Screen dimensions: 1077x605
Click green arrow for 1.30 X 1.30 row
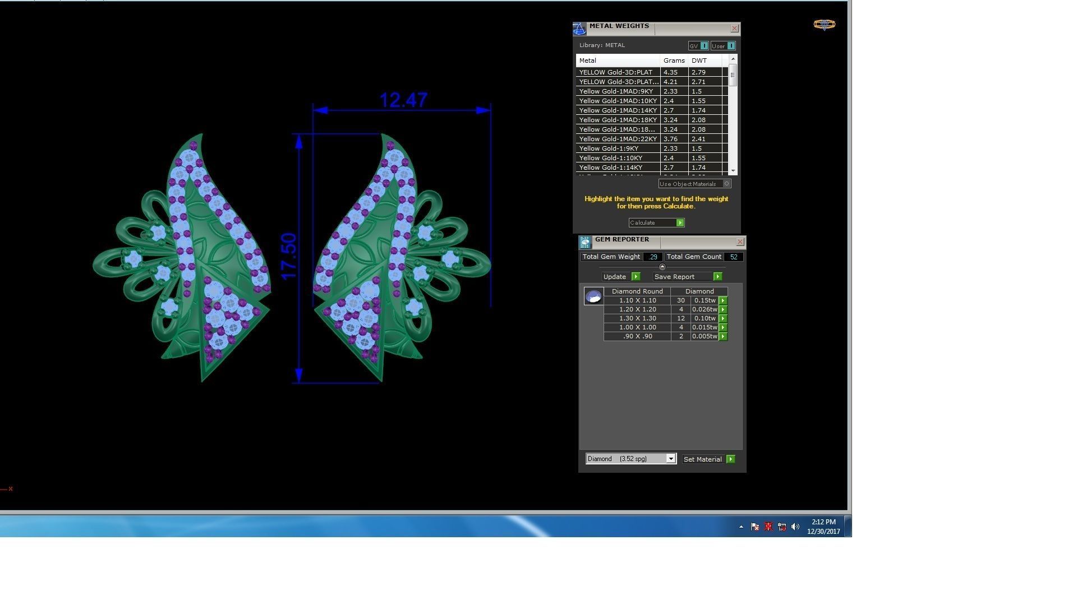723,319
